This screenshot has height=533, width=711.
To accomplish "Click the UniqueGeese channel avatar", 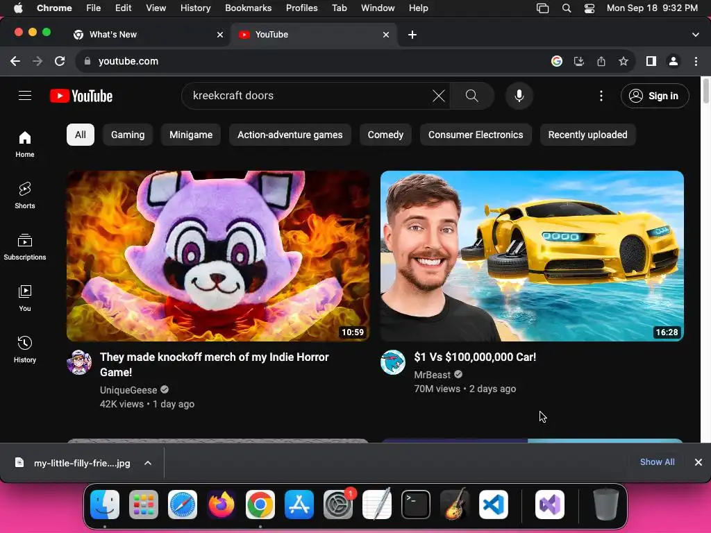I will coord(79,362).
